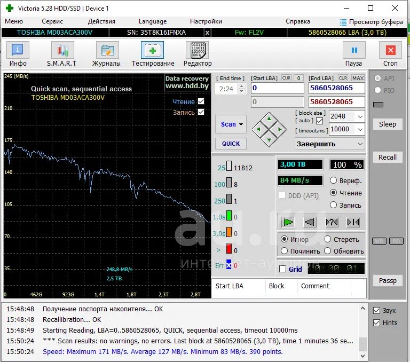Open the Меню menu
The height and width of the screenshot is (362, 410).
[14, 21]
